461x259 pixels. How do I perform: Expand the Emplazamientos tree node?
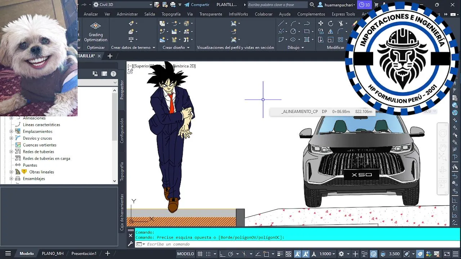coord(11,132)
